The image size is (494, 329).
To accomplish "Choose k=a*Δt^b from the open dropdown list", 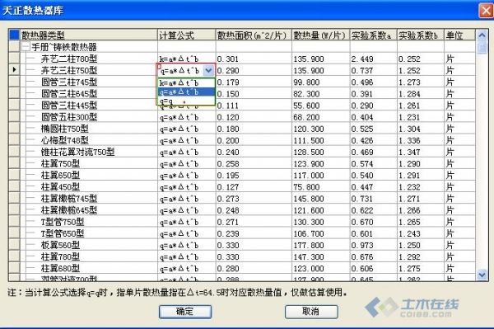I will [x=186, y=82].
